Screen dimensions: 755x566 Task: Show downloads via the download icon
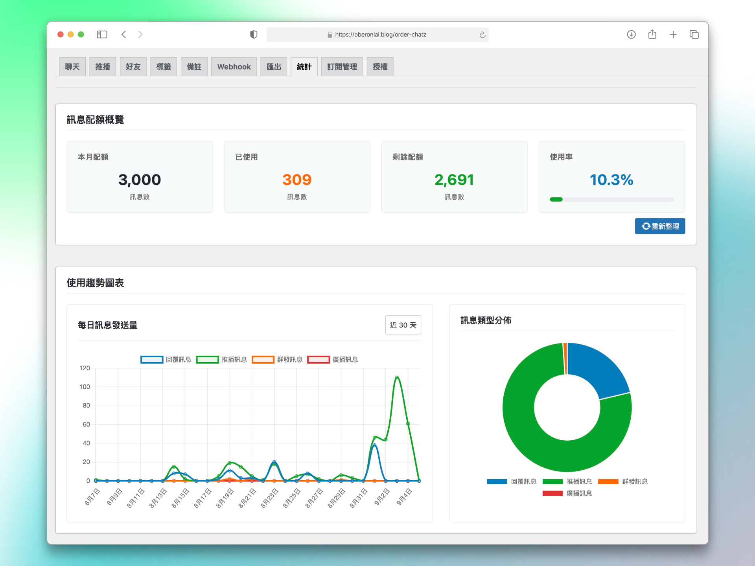point(631,35)
